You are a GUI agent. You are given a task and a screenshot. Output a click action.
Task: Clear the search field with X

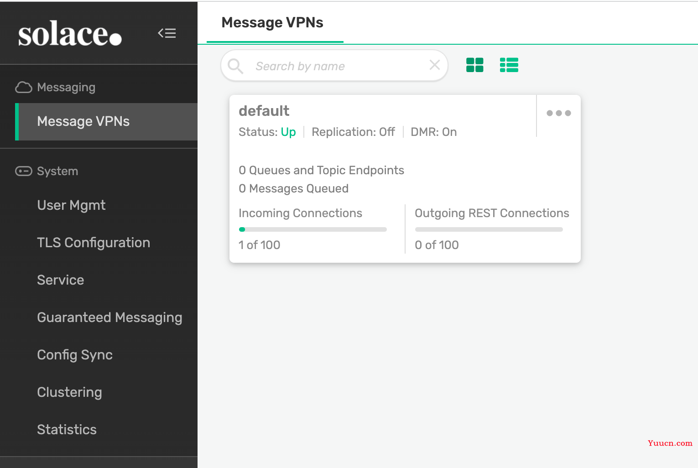(x=435, y=65)
